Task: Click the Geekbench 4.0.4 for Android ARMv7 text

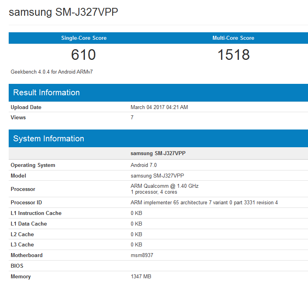Action: (x=52, y=72)
